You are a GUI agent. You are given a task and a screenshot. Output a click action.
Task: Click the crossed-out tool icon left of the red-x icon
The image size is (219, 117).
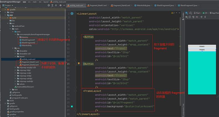click(193, 17)
